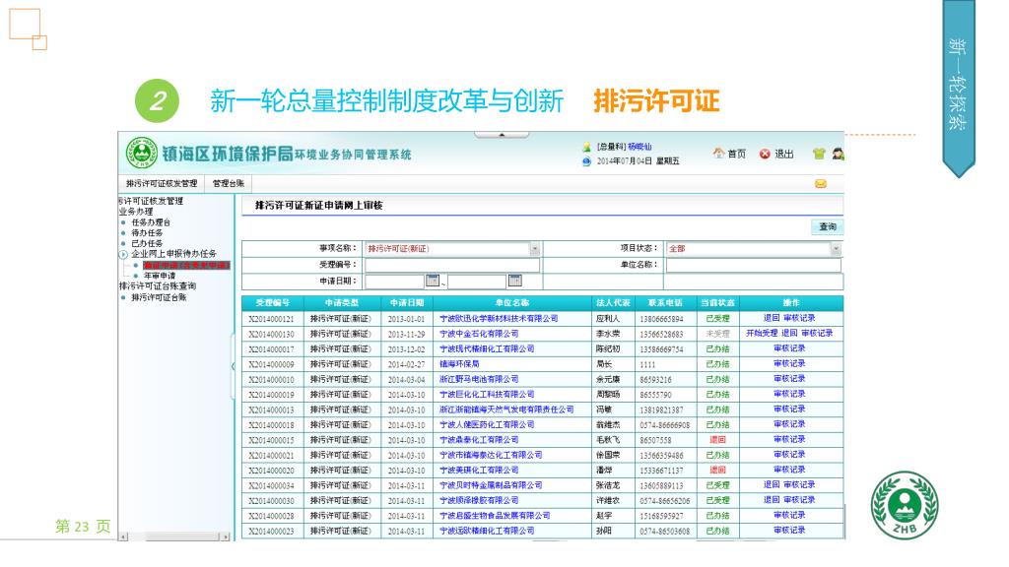Click the 退出 link
The height and width of the screenshot is (567, 1009).
pyautogui.click(x=783, y=154)
